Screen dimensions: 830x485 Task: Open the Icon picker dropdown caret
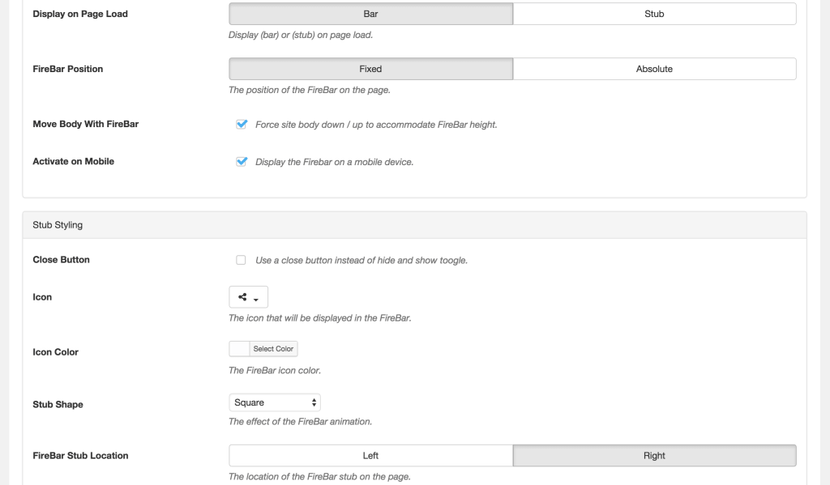pos(256,299)
